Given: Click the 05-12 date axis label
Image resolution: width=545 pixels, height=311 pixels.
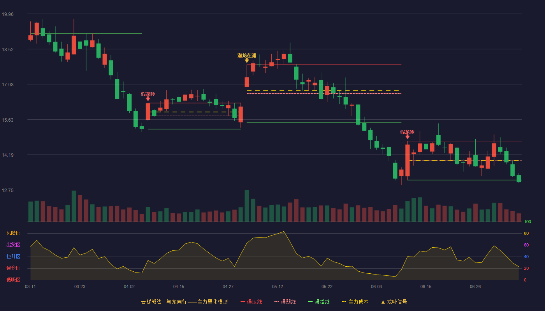Looking at the screenshot, I should tap(278, 287).
